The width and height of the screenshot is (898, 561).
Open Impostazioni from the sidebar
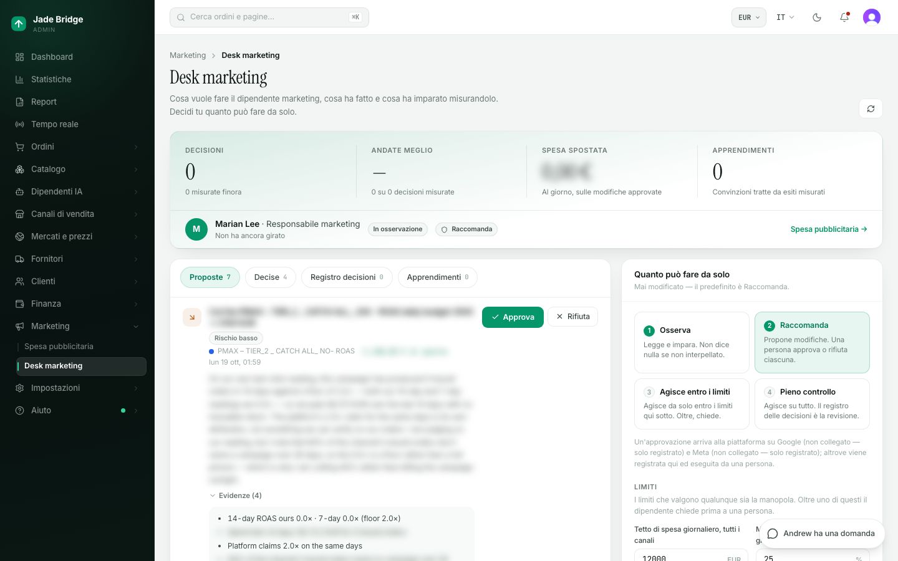point(77,388)
